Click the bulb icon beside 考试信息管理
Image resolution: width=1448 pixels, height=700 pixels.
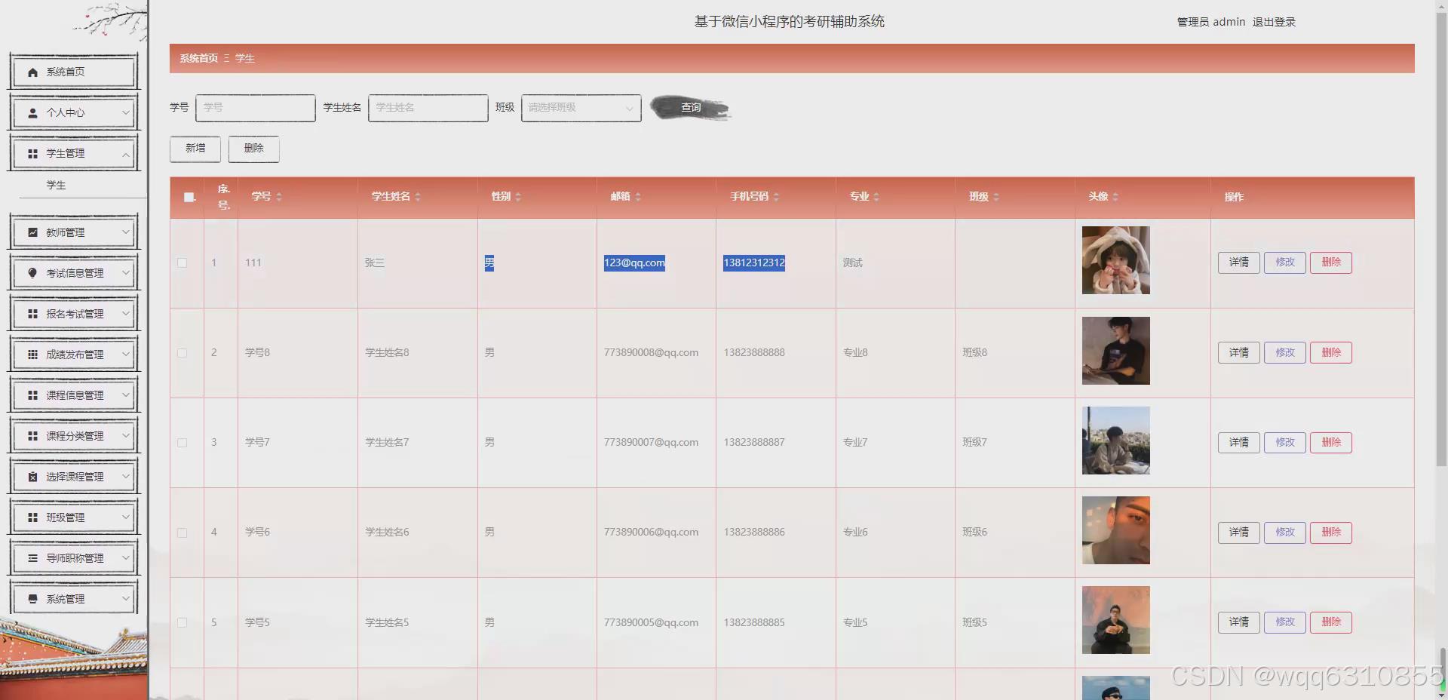32,273
